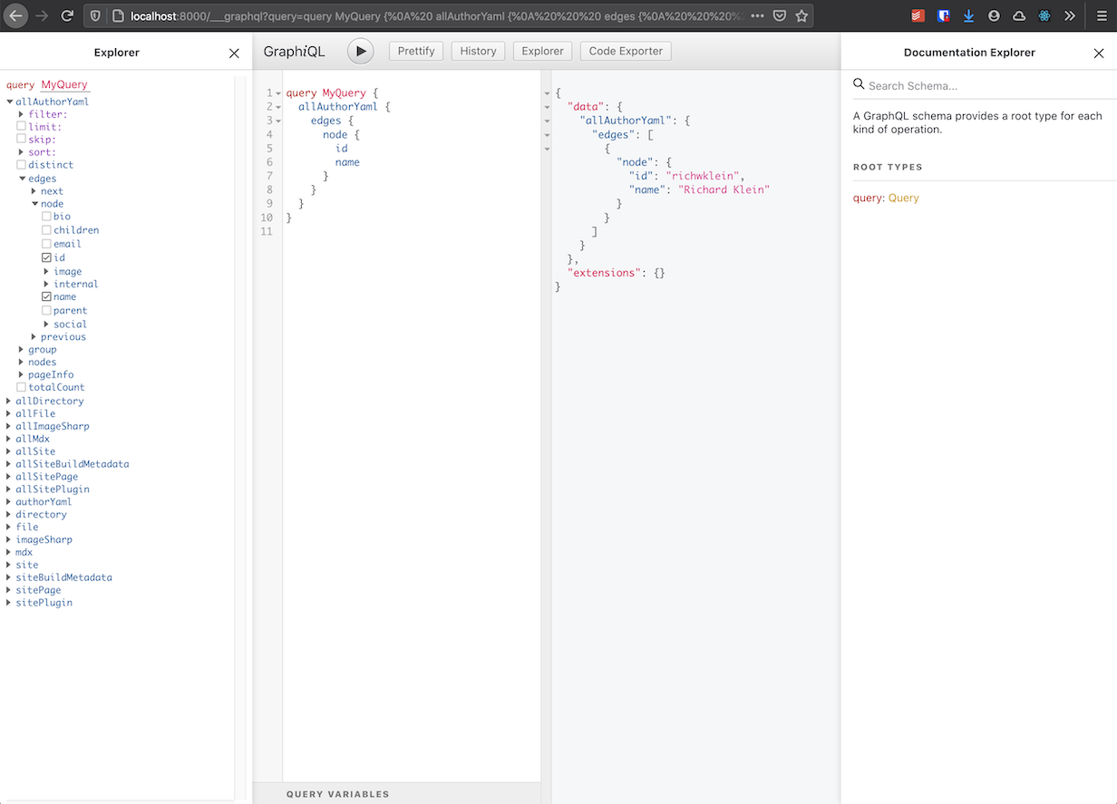Click the schema search magnifier icon
The image size is (1117, 804).
pos(859,83)
